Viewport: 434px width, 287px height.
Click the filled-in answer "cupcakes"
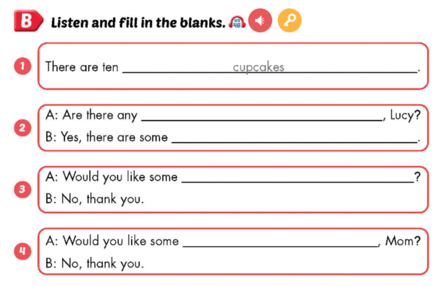tap(259, 67)
